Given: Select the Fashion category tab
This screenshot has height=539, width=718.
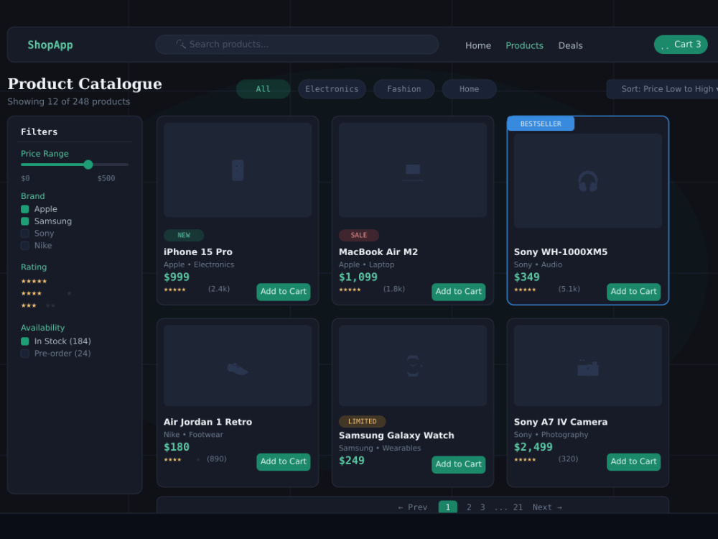Looking at the screenshot, I should [x=404, y=89].
